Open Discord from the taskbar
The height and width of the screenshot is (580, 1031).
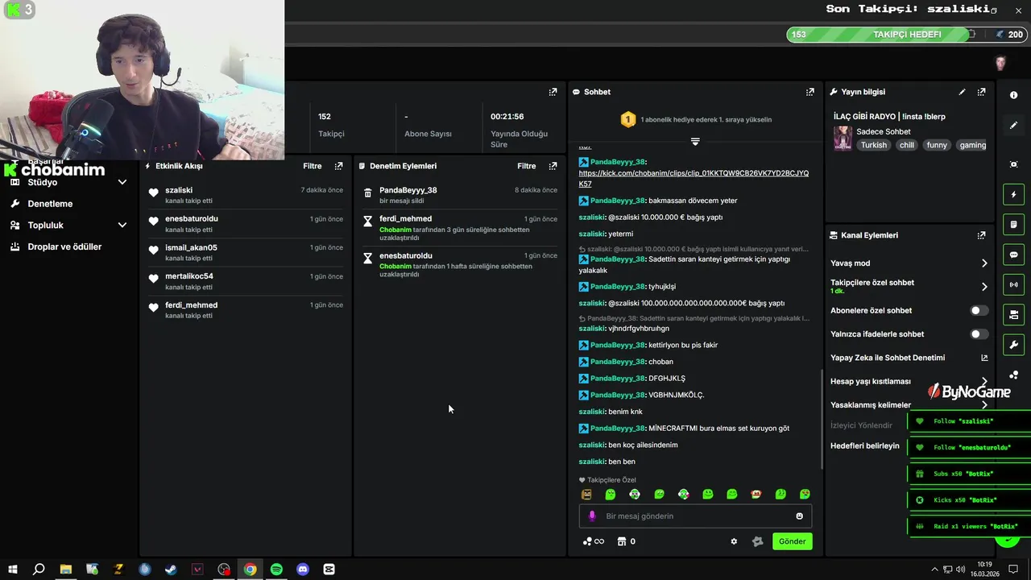click(303, 570)
